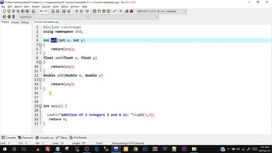Screen dimensions: 272x153
Task: Open the Edit menu
Action: coord(10,7)
